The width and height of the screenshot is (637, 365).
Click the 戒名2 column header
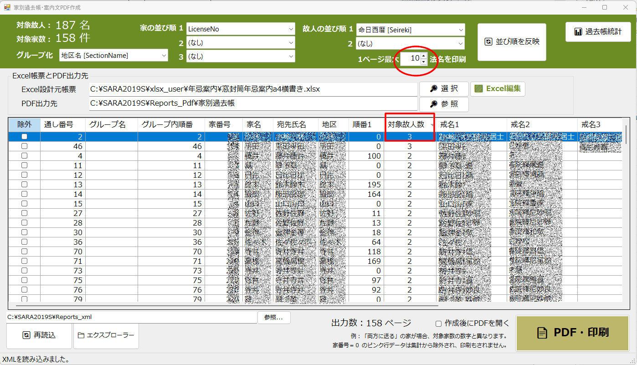tap(542, 124)
